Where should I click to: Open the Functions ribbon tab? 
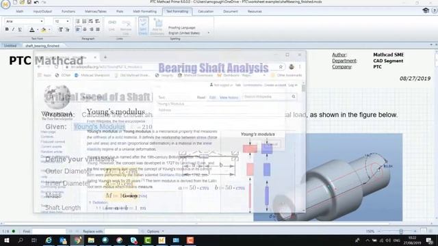coord(68,12)
